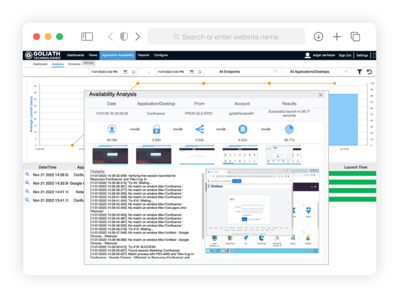Screen dimensions: 399x298
Task: Switch to the Dashboard sub-tab
Action: tap(40, 64)
